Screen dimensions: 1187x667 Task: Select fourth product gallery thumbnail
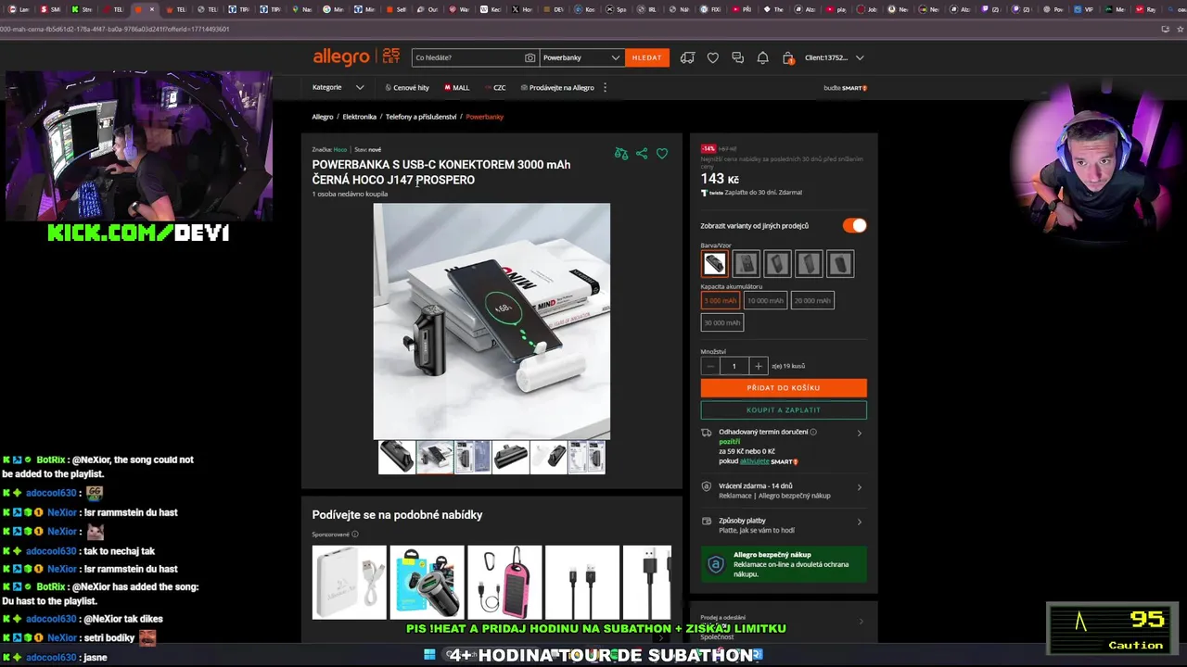pos(511,458)
